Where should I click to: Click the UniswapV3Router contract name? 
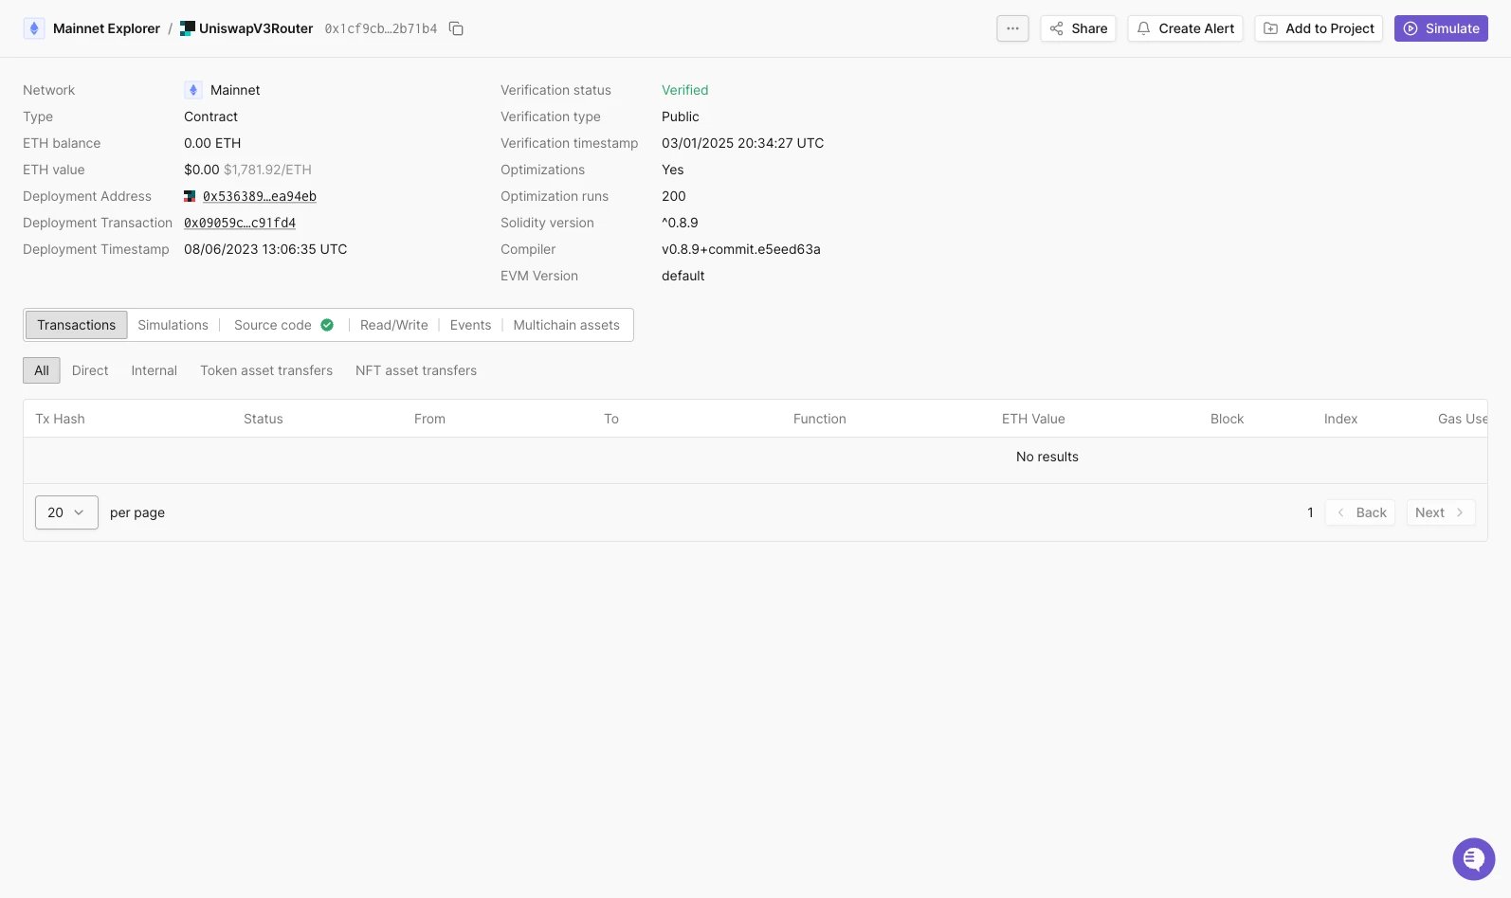(x=256, y=28)
